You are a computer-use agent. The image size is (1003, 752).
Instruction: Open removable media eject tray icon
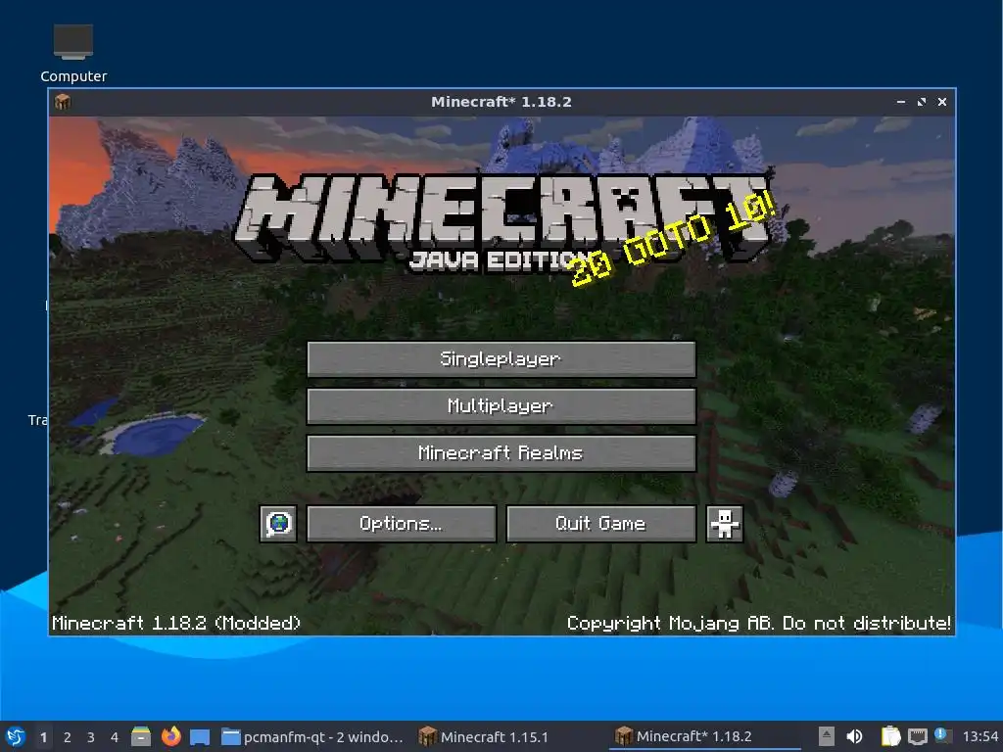click(826, 736)
